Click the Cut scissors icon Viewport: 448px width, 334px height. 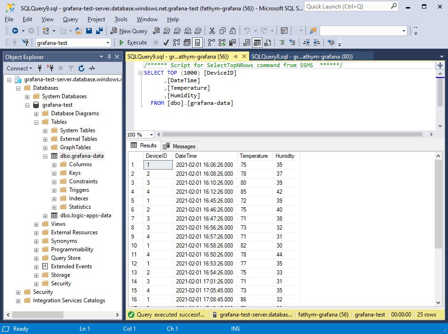click(212, 31)
